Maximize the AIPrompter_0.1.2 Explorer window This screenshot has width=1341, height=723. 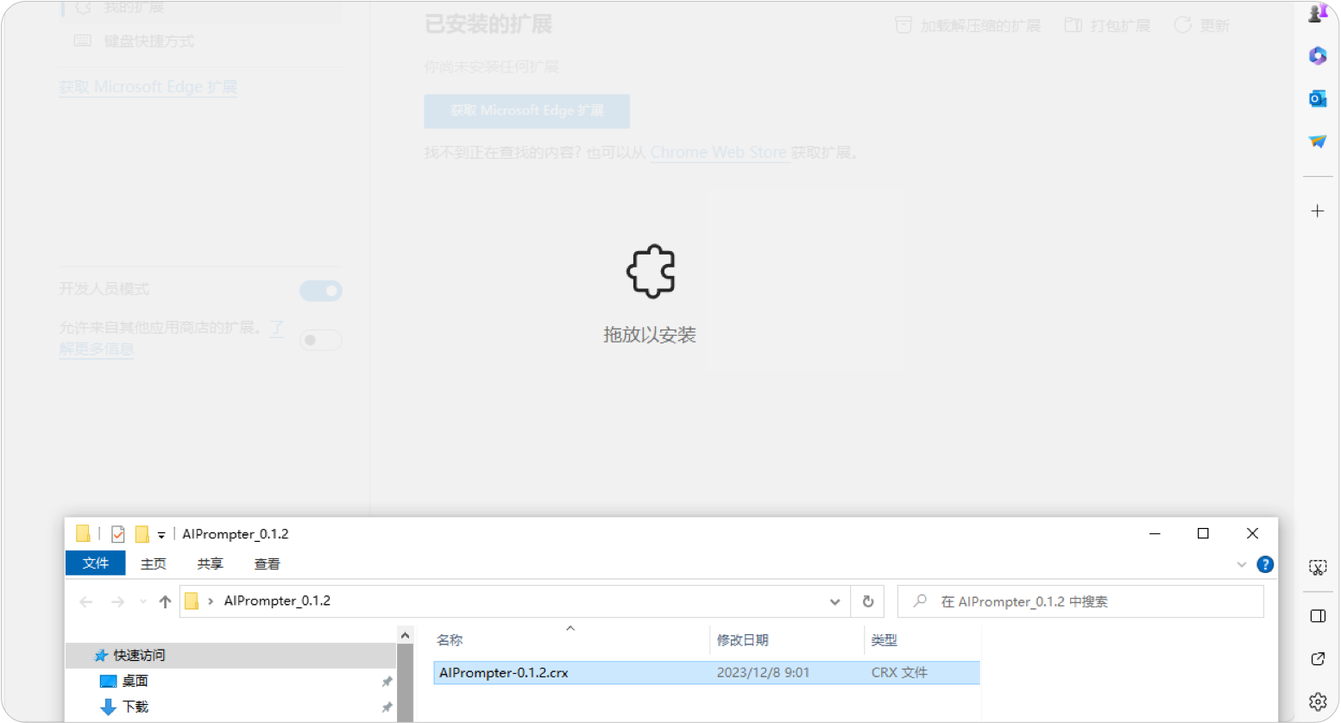click(1203, 534)
